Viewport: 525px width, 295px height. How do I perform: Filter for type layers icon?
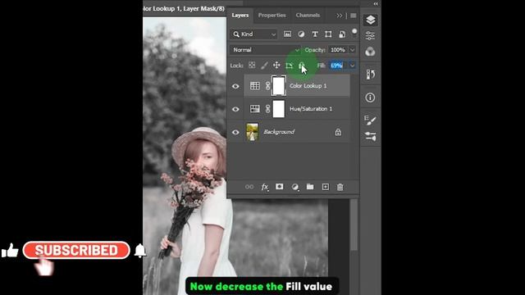point(315,34)
